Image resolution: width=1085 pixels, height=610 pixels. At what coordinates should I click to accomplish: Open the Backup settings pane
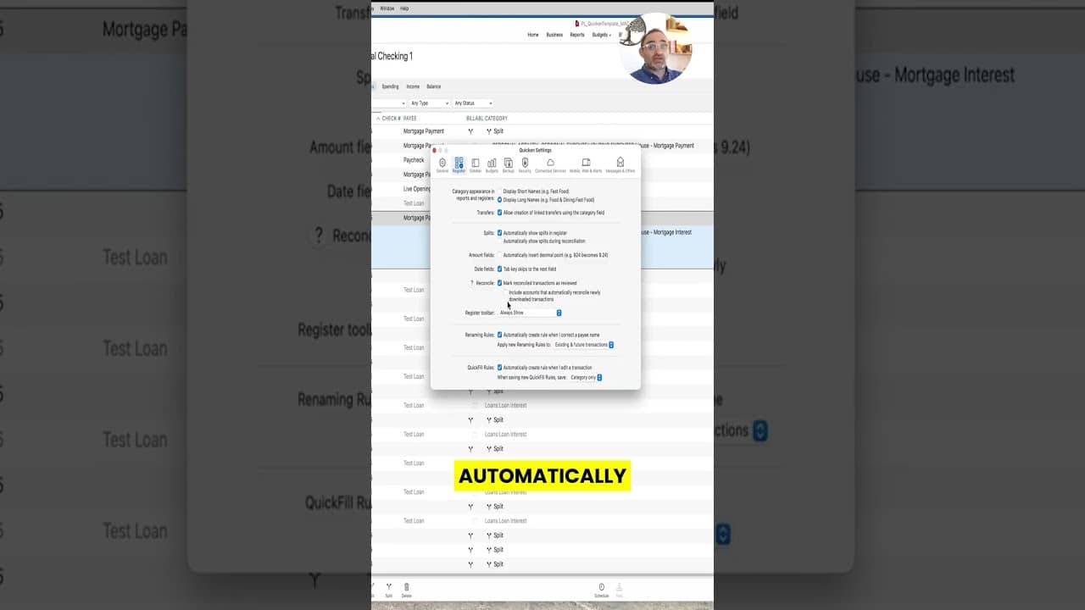509,165
